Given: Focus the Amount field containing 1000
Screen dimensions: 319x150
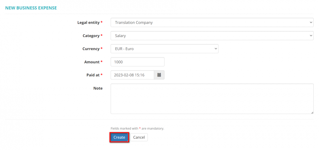Looking at the screenshot, I should click(x=138, y=62).
